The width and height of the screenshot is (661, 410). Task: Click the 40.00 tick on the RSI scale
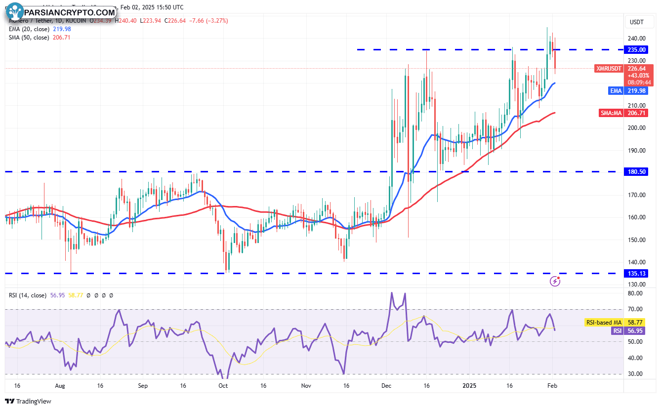pos(636,358)
